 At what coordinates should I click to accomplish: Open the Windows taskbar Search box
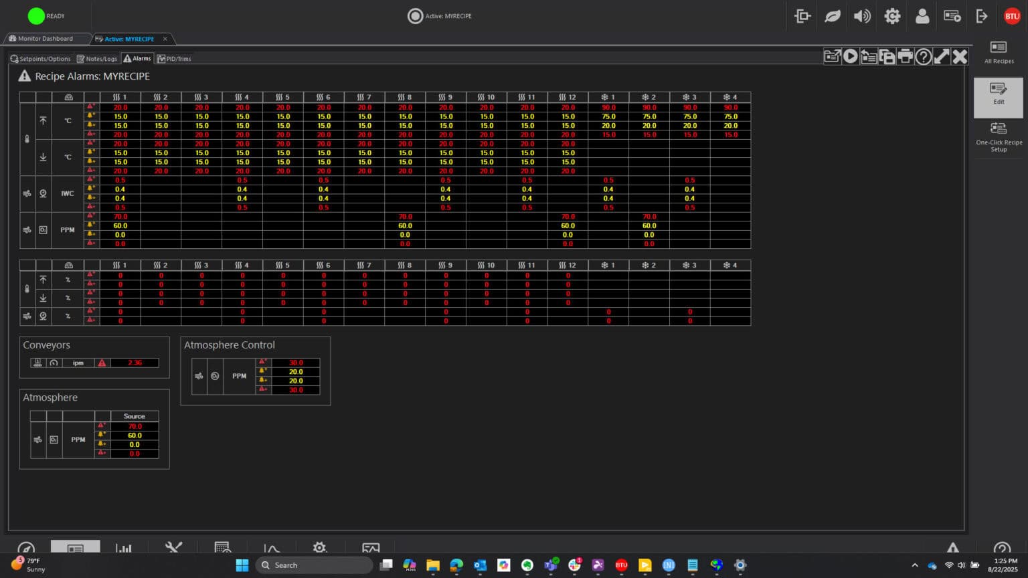point(315,565)
